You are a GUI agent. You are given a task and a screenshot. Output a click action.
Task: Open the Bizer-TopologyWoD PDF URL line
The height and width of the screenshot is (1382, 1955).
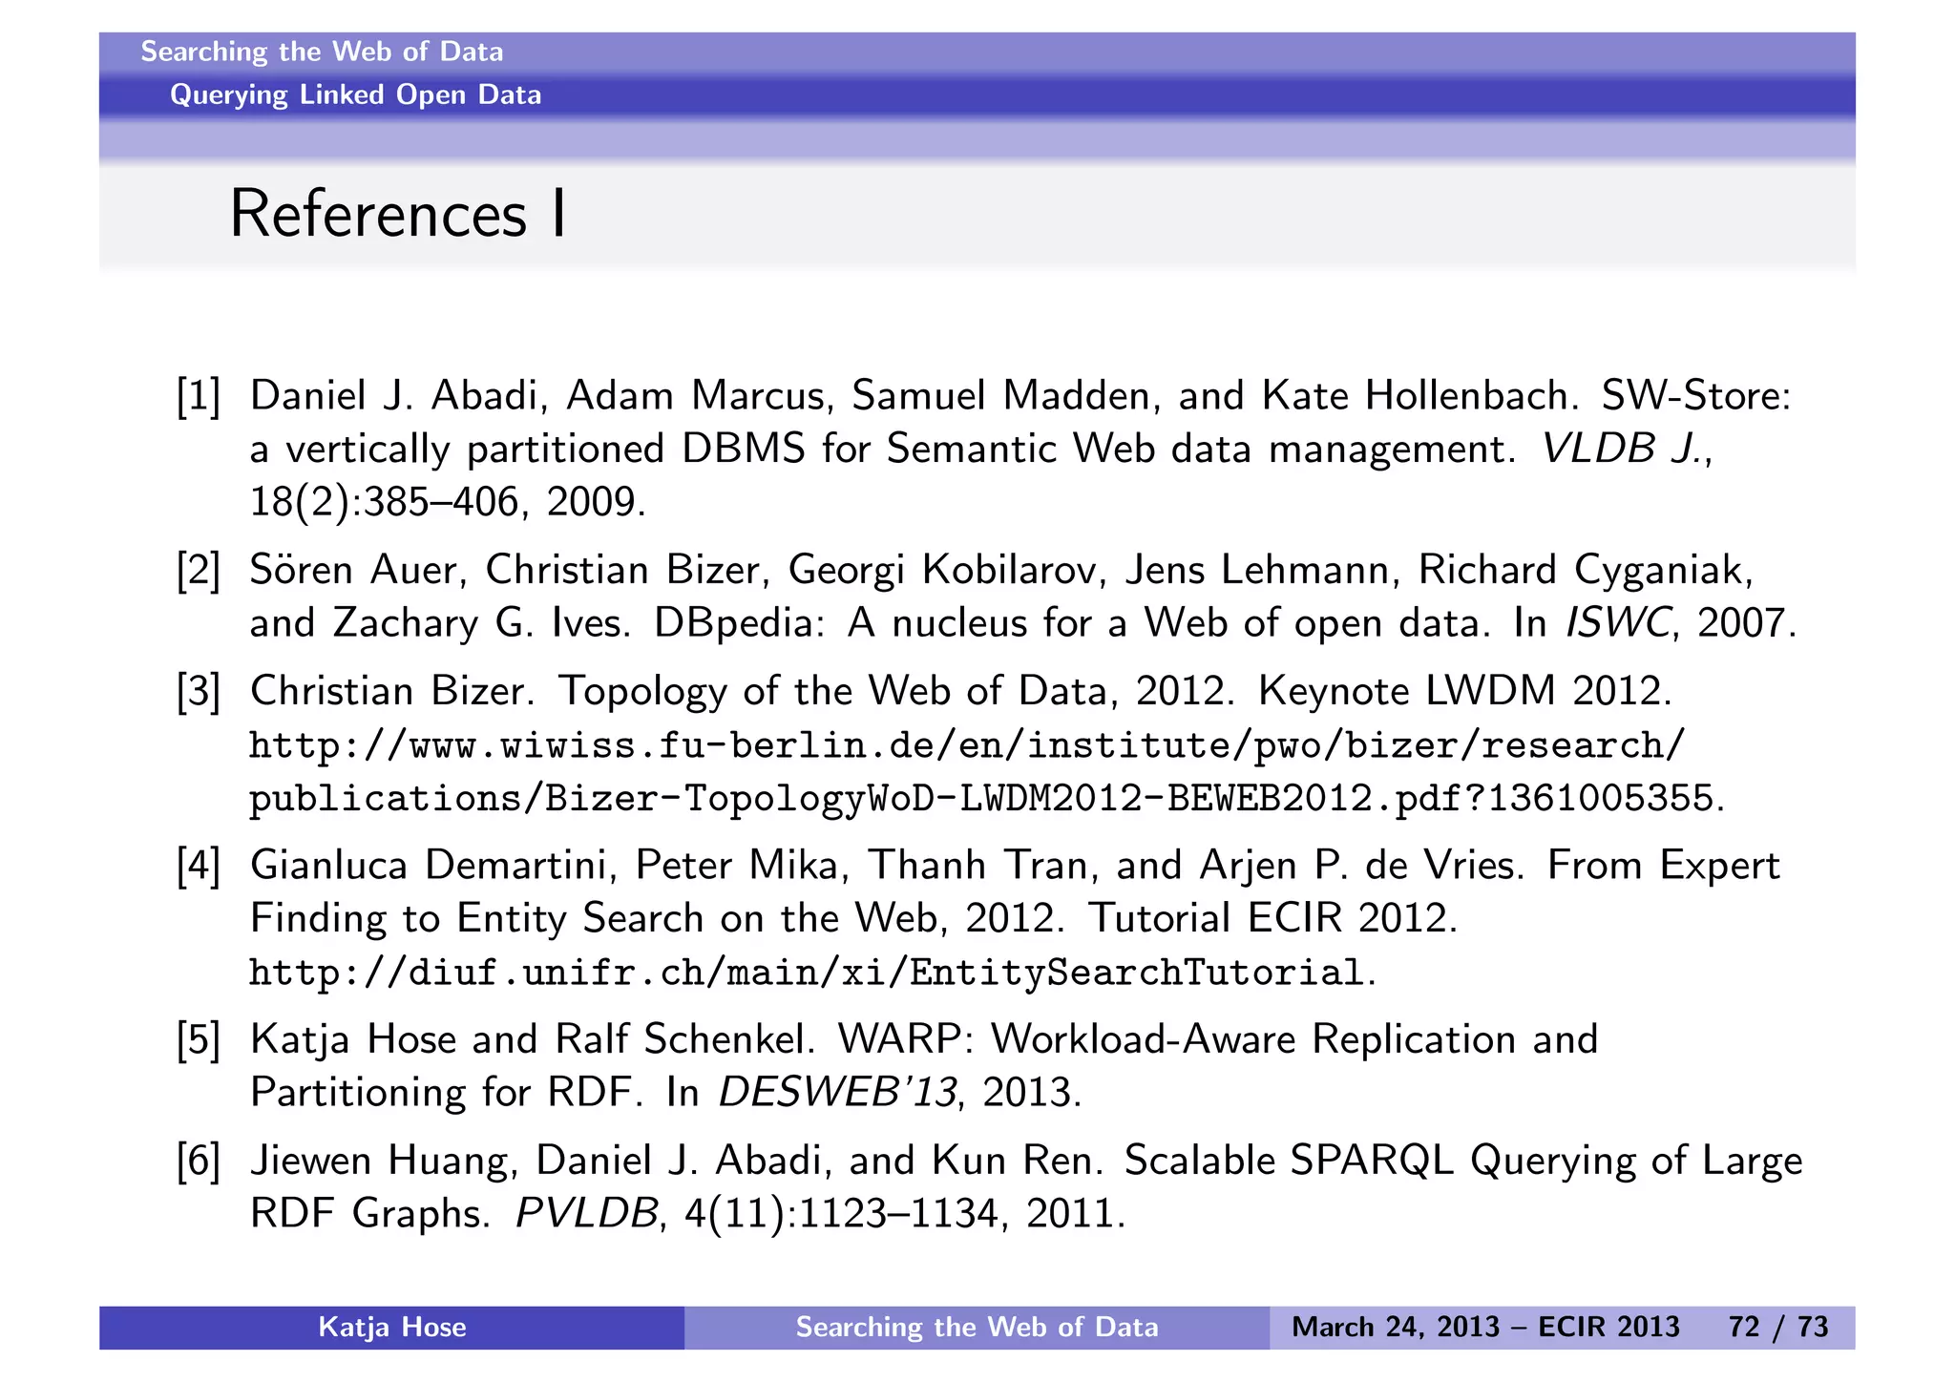tap(987, 799)
